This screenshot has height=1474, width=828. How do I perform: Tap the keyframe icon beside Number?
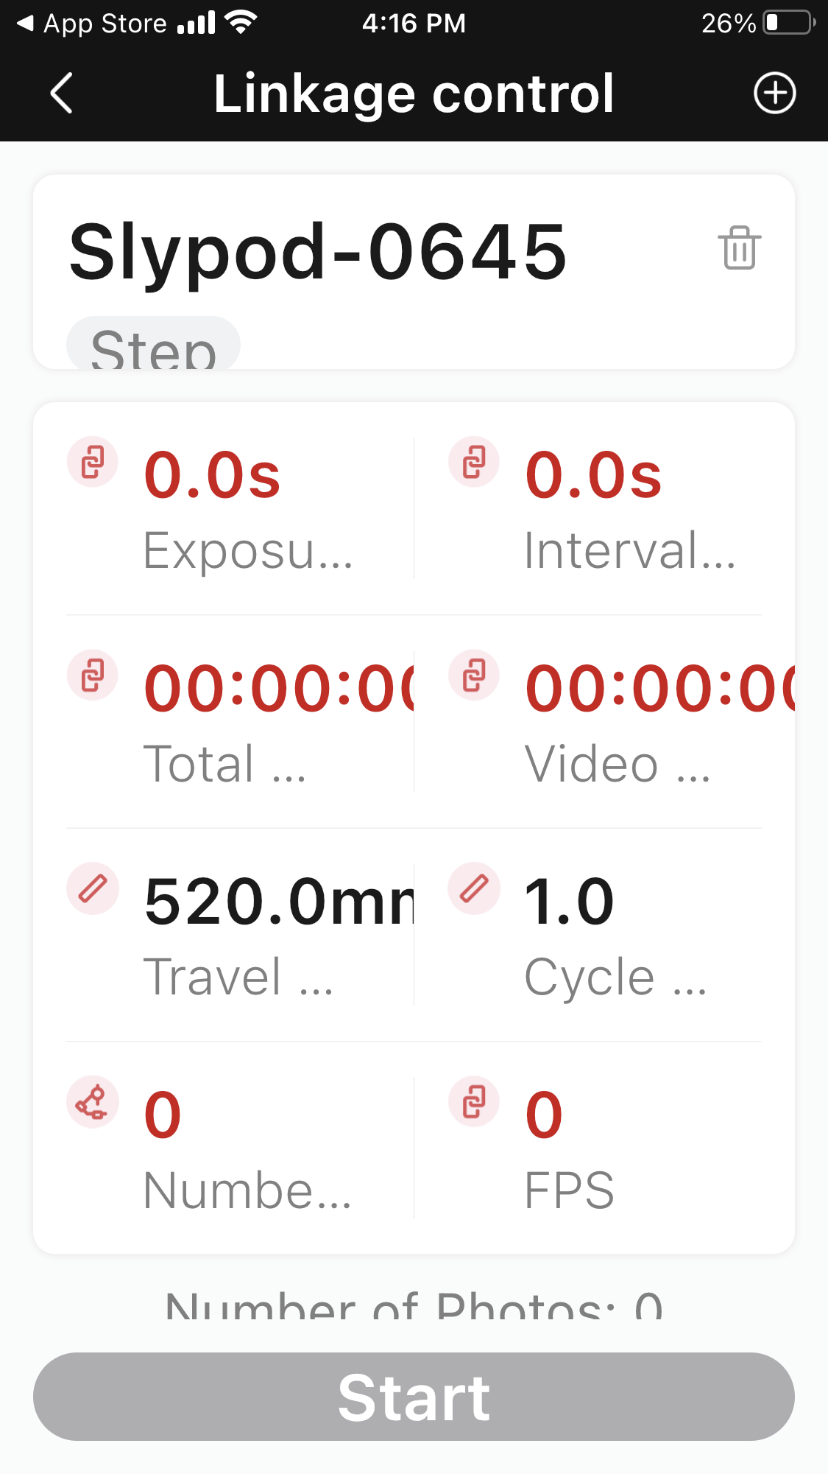tap(93, 1102)
